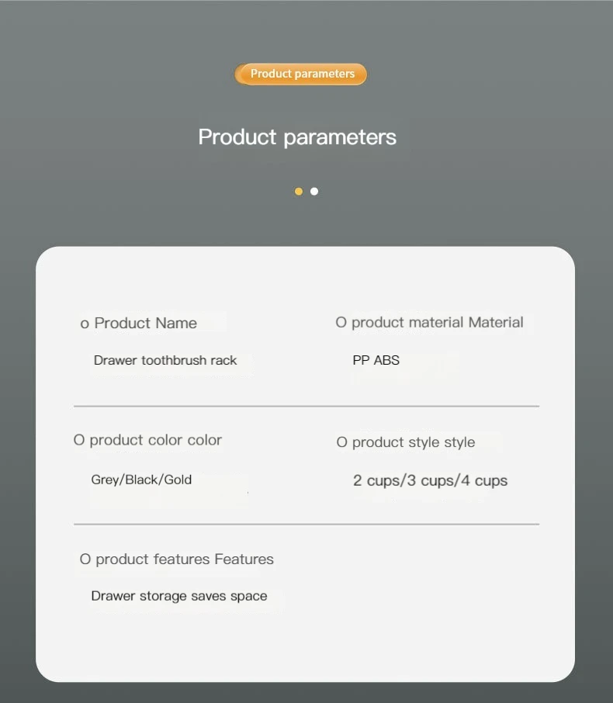The image size is (613, 703).
Task: Click the divider line below Drawer toothbrush rack
Action: tap(306, 406)
